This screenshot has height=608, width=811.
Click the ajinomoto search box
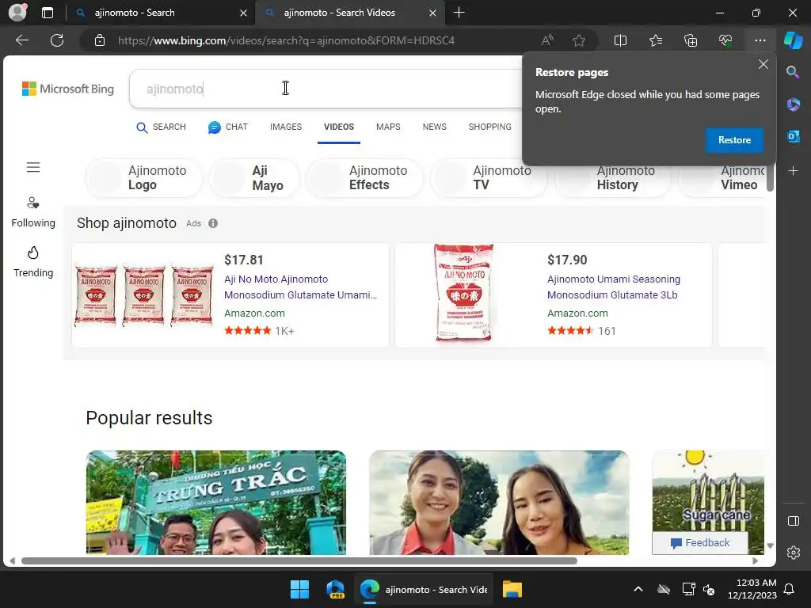click(326, 89)
